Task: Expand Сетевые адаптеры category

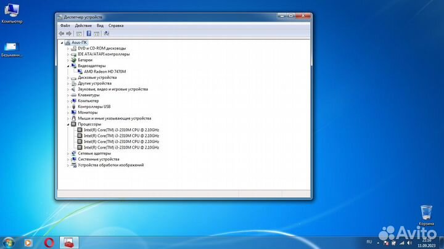Action: [x=68, y=153]
